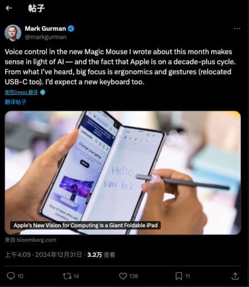Open the @markgurman handle
249x287 pixels.
[x=46, y=37]
